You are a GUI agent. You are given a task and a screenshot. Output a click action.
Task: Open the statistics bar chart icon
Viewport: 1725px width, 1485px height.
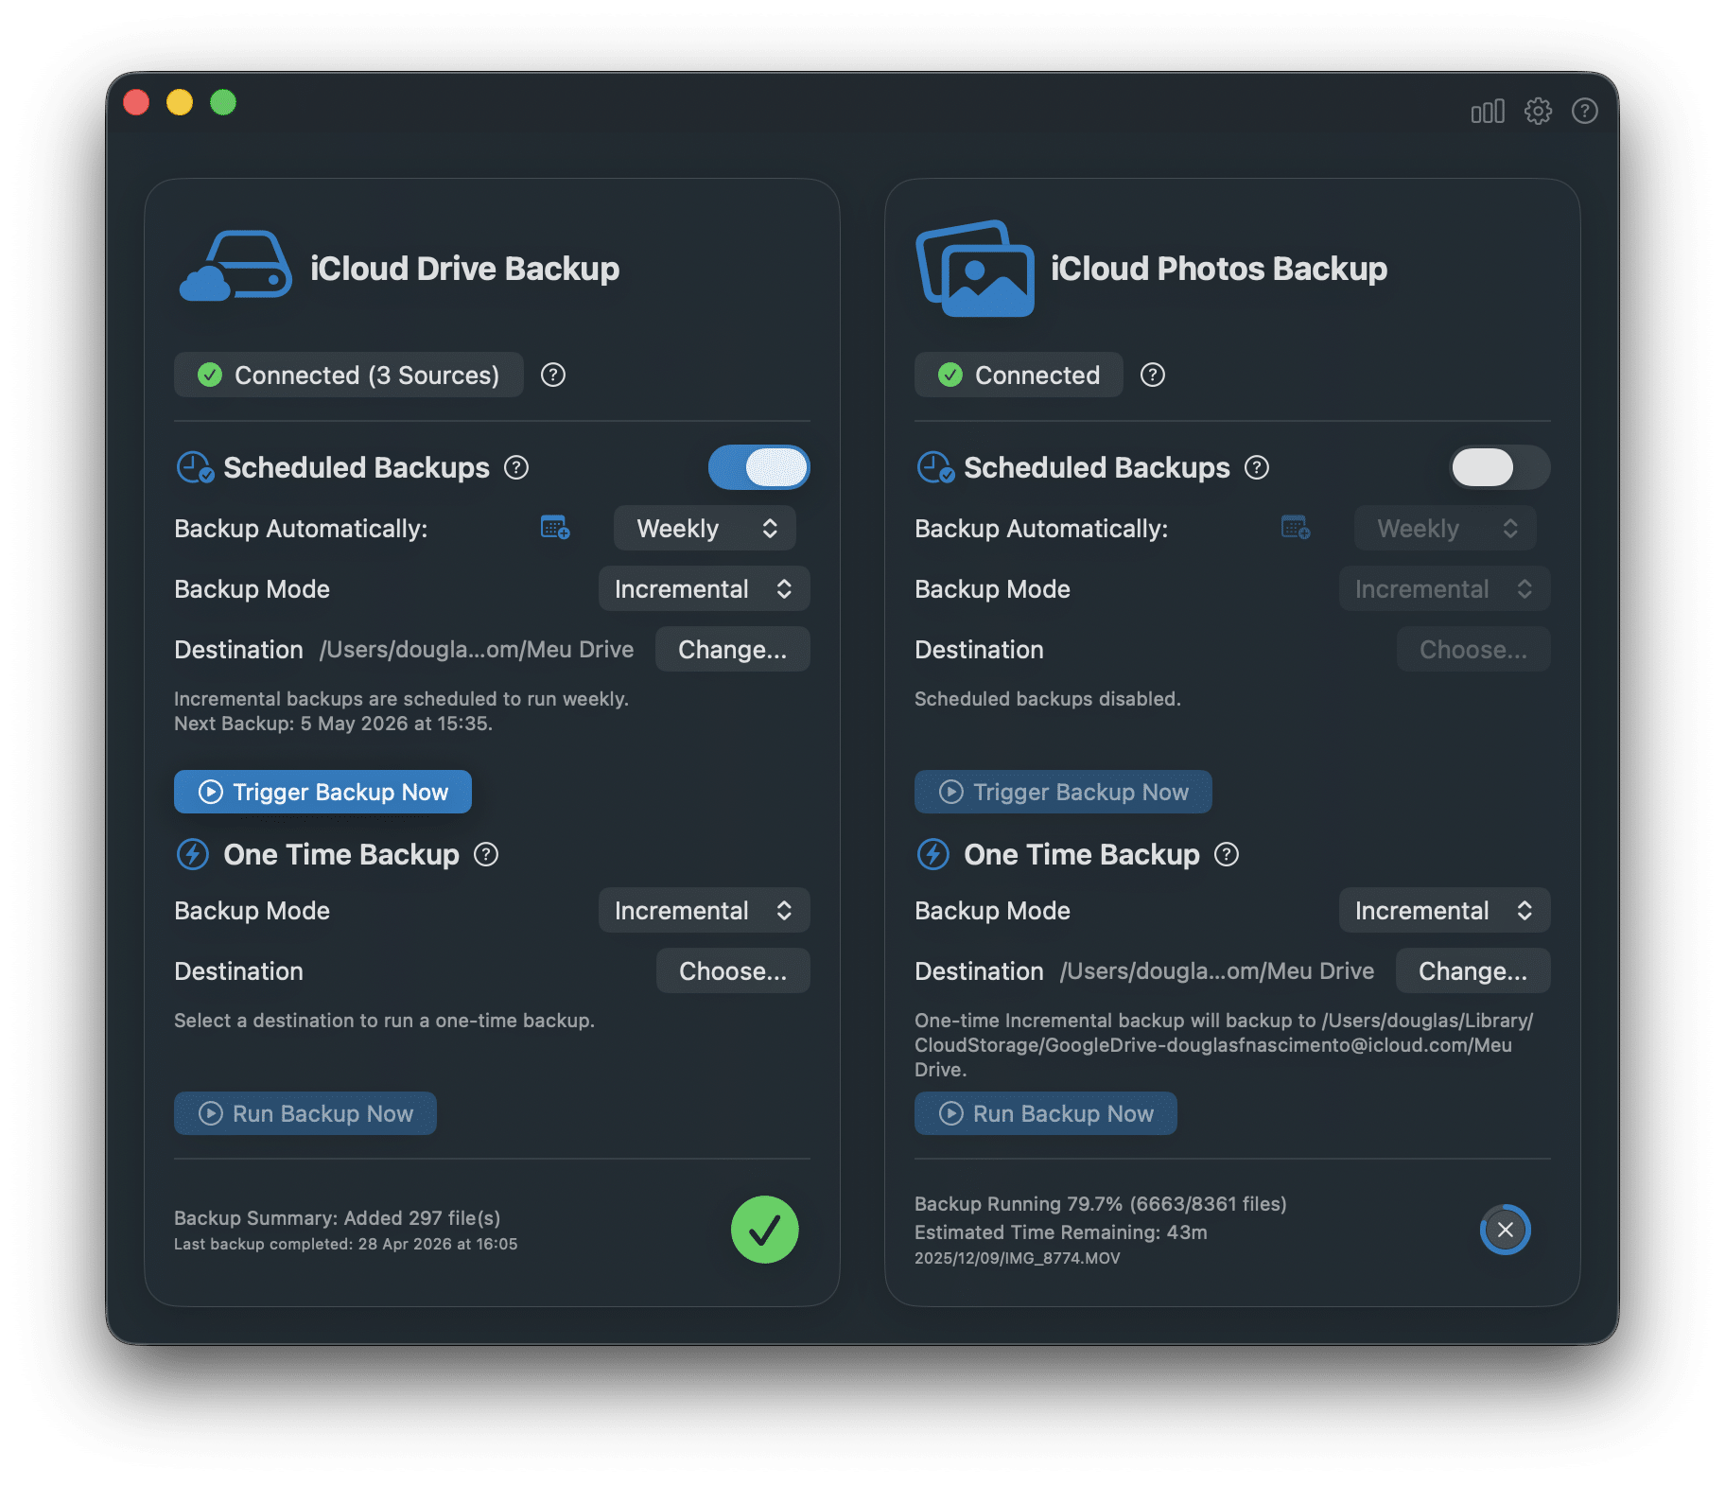coord(1487,112)
